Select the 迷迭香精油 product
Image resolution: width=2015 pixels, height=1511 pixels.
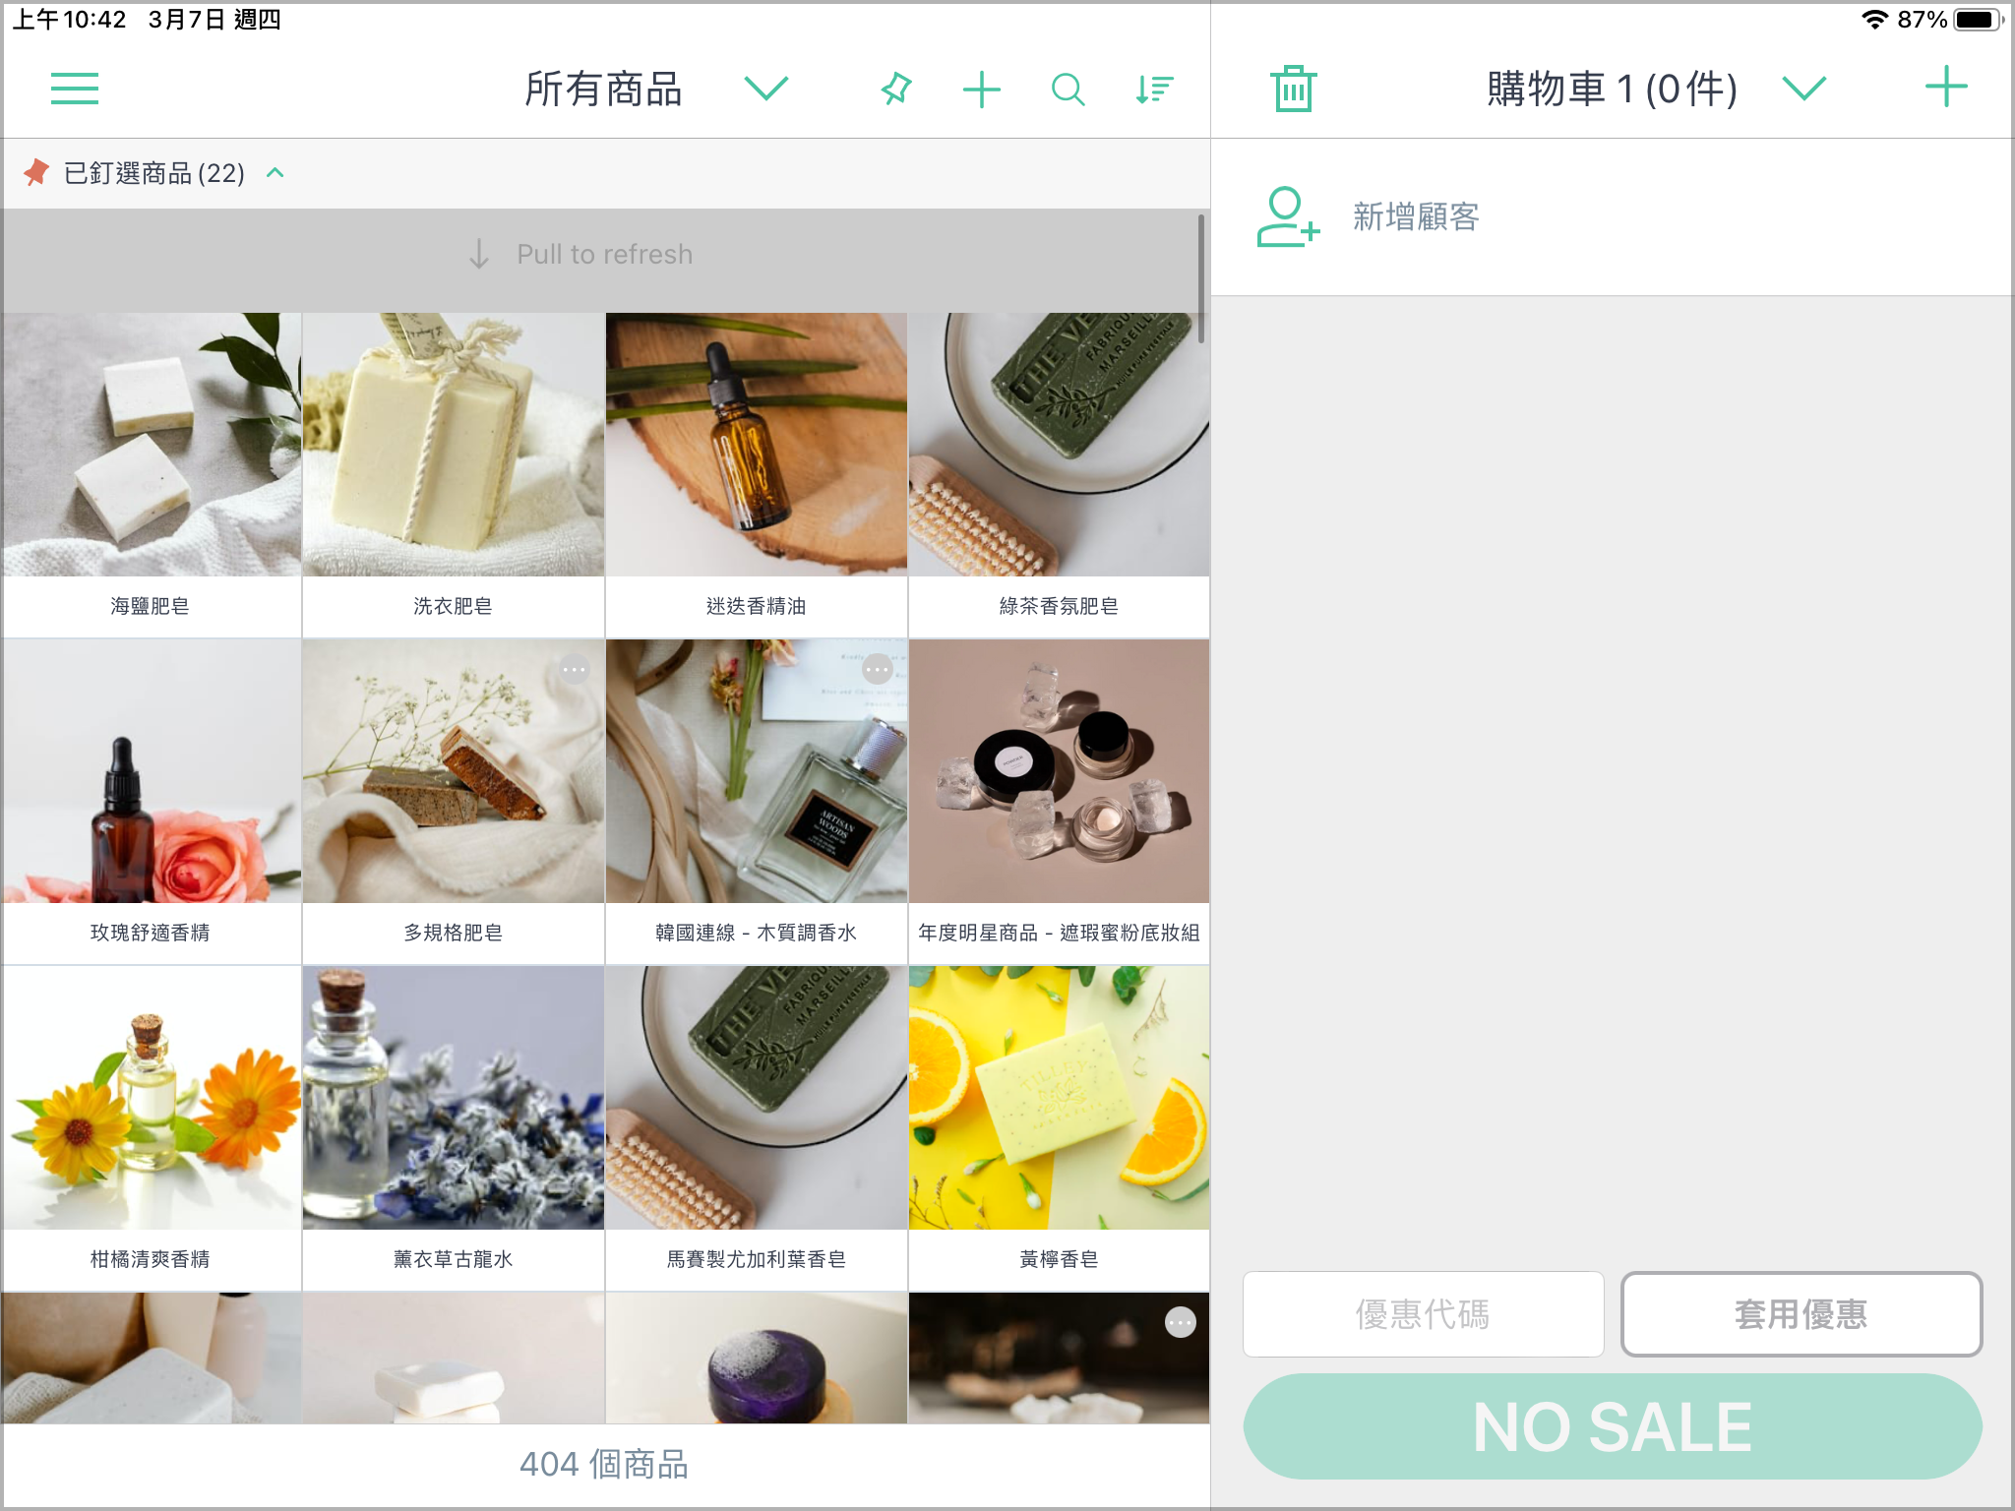[756, 475]
